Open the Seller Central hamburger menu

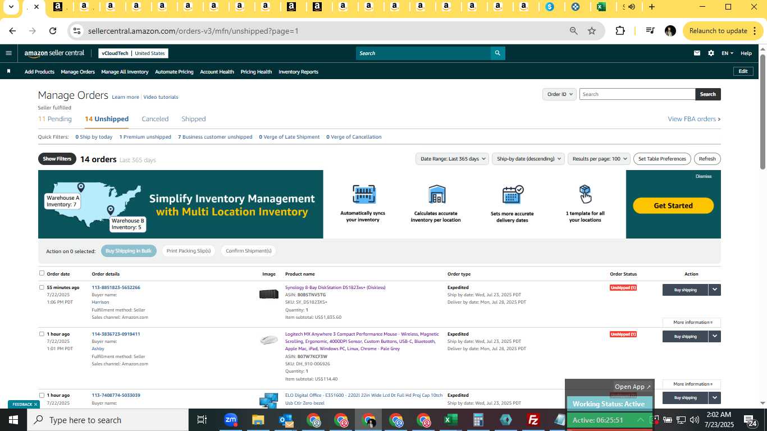click(8, 53)
